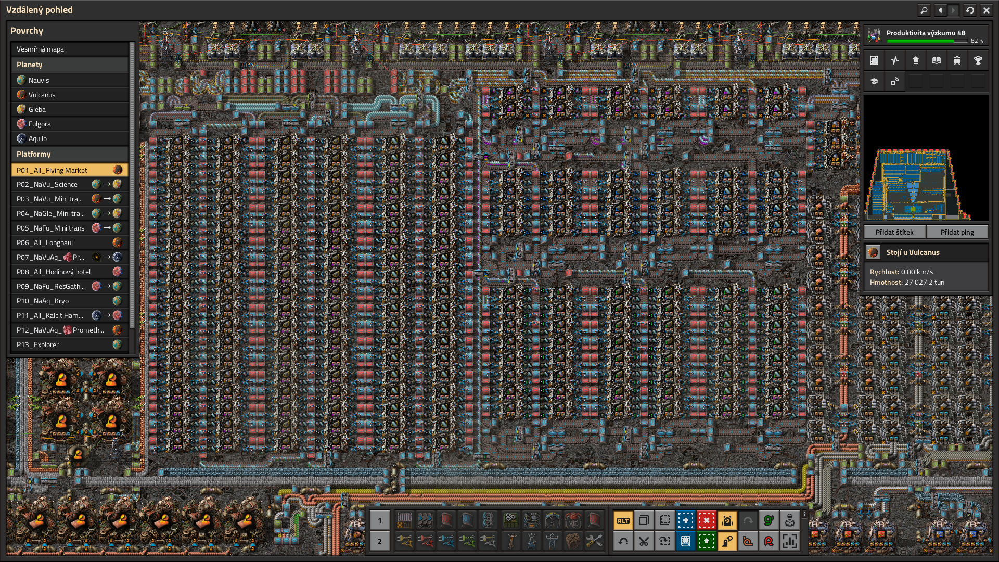Select the red long-handed inserter quickbar slot
Viewport: 999px width, 562px height.
point(425,541)
